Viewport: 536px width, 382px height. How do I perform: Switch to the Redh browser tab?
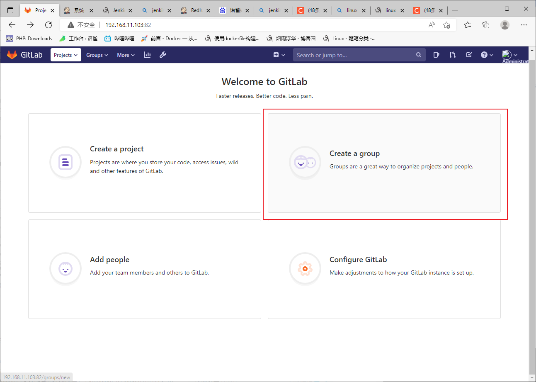[196, 10]
